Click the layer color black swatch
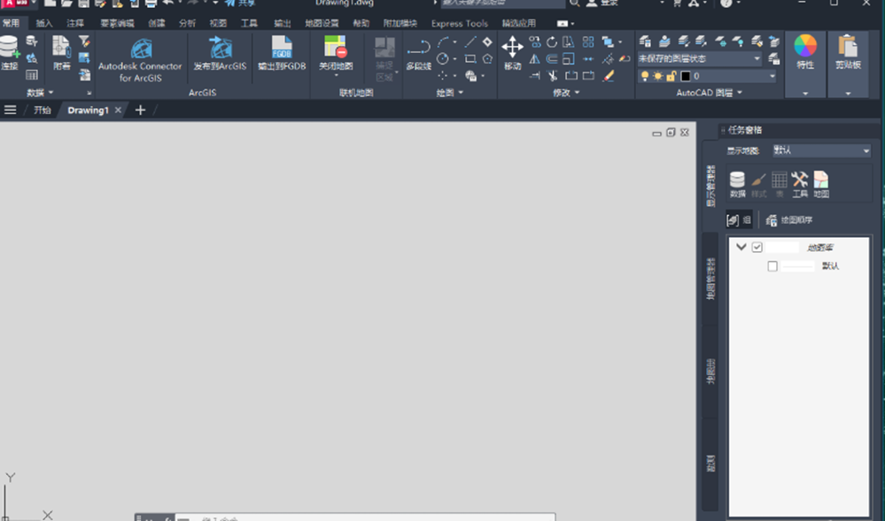Viewport: 885px width, 521px height. 686,76
